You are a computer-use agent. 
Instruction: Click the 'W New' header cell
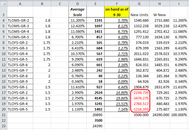coord(159,12)
